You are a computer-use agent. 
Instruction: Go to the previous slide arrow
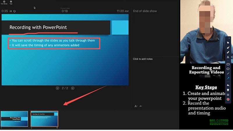click(57, 88)
